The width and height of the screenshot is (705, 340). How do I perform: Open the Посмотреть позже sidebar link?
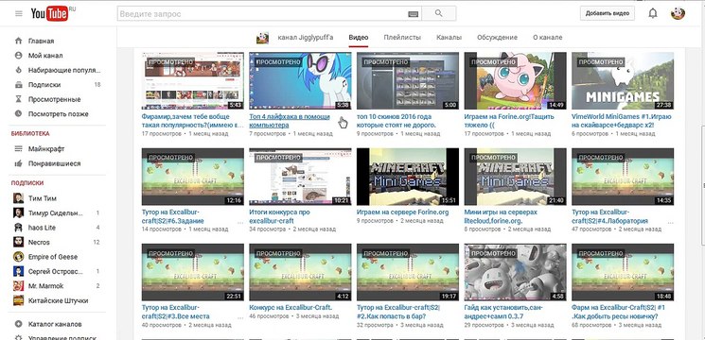pos(59,114)
